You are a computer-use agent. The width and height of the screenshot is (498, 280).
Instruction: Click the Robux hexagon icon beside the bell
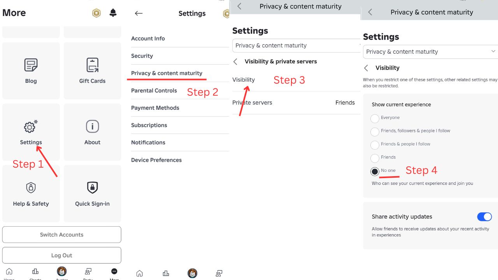(x=96, y=13)
